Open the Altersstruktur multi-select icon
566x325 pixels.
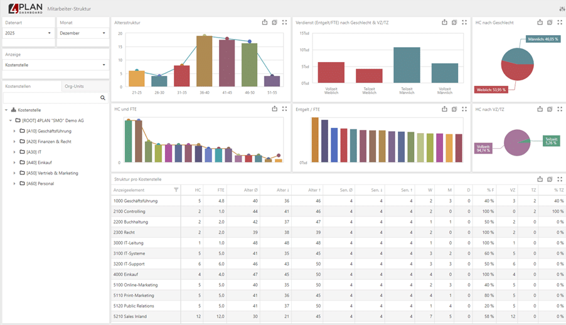click(274, 23)
